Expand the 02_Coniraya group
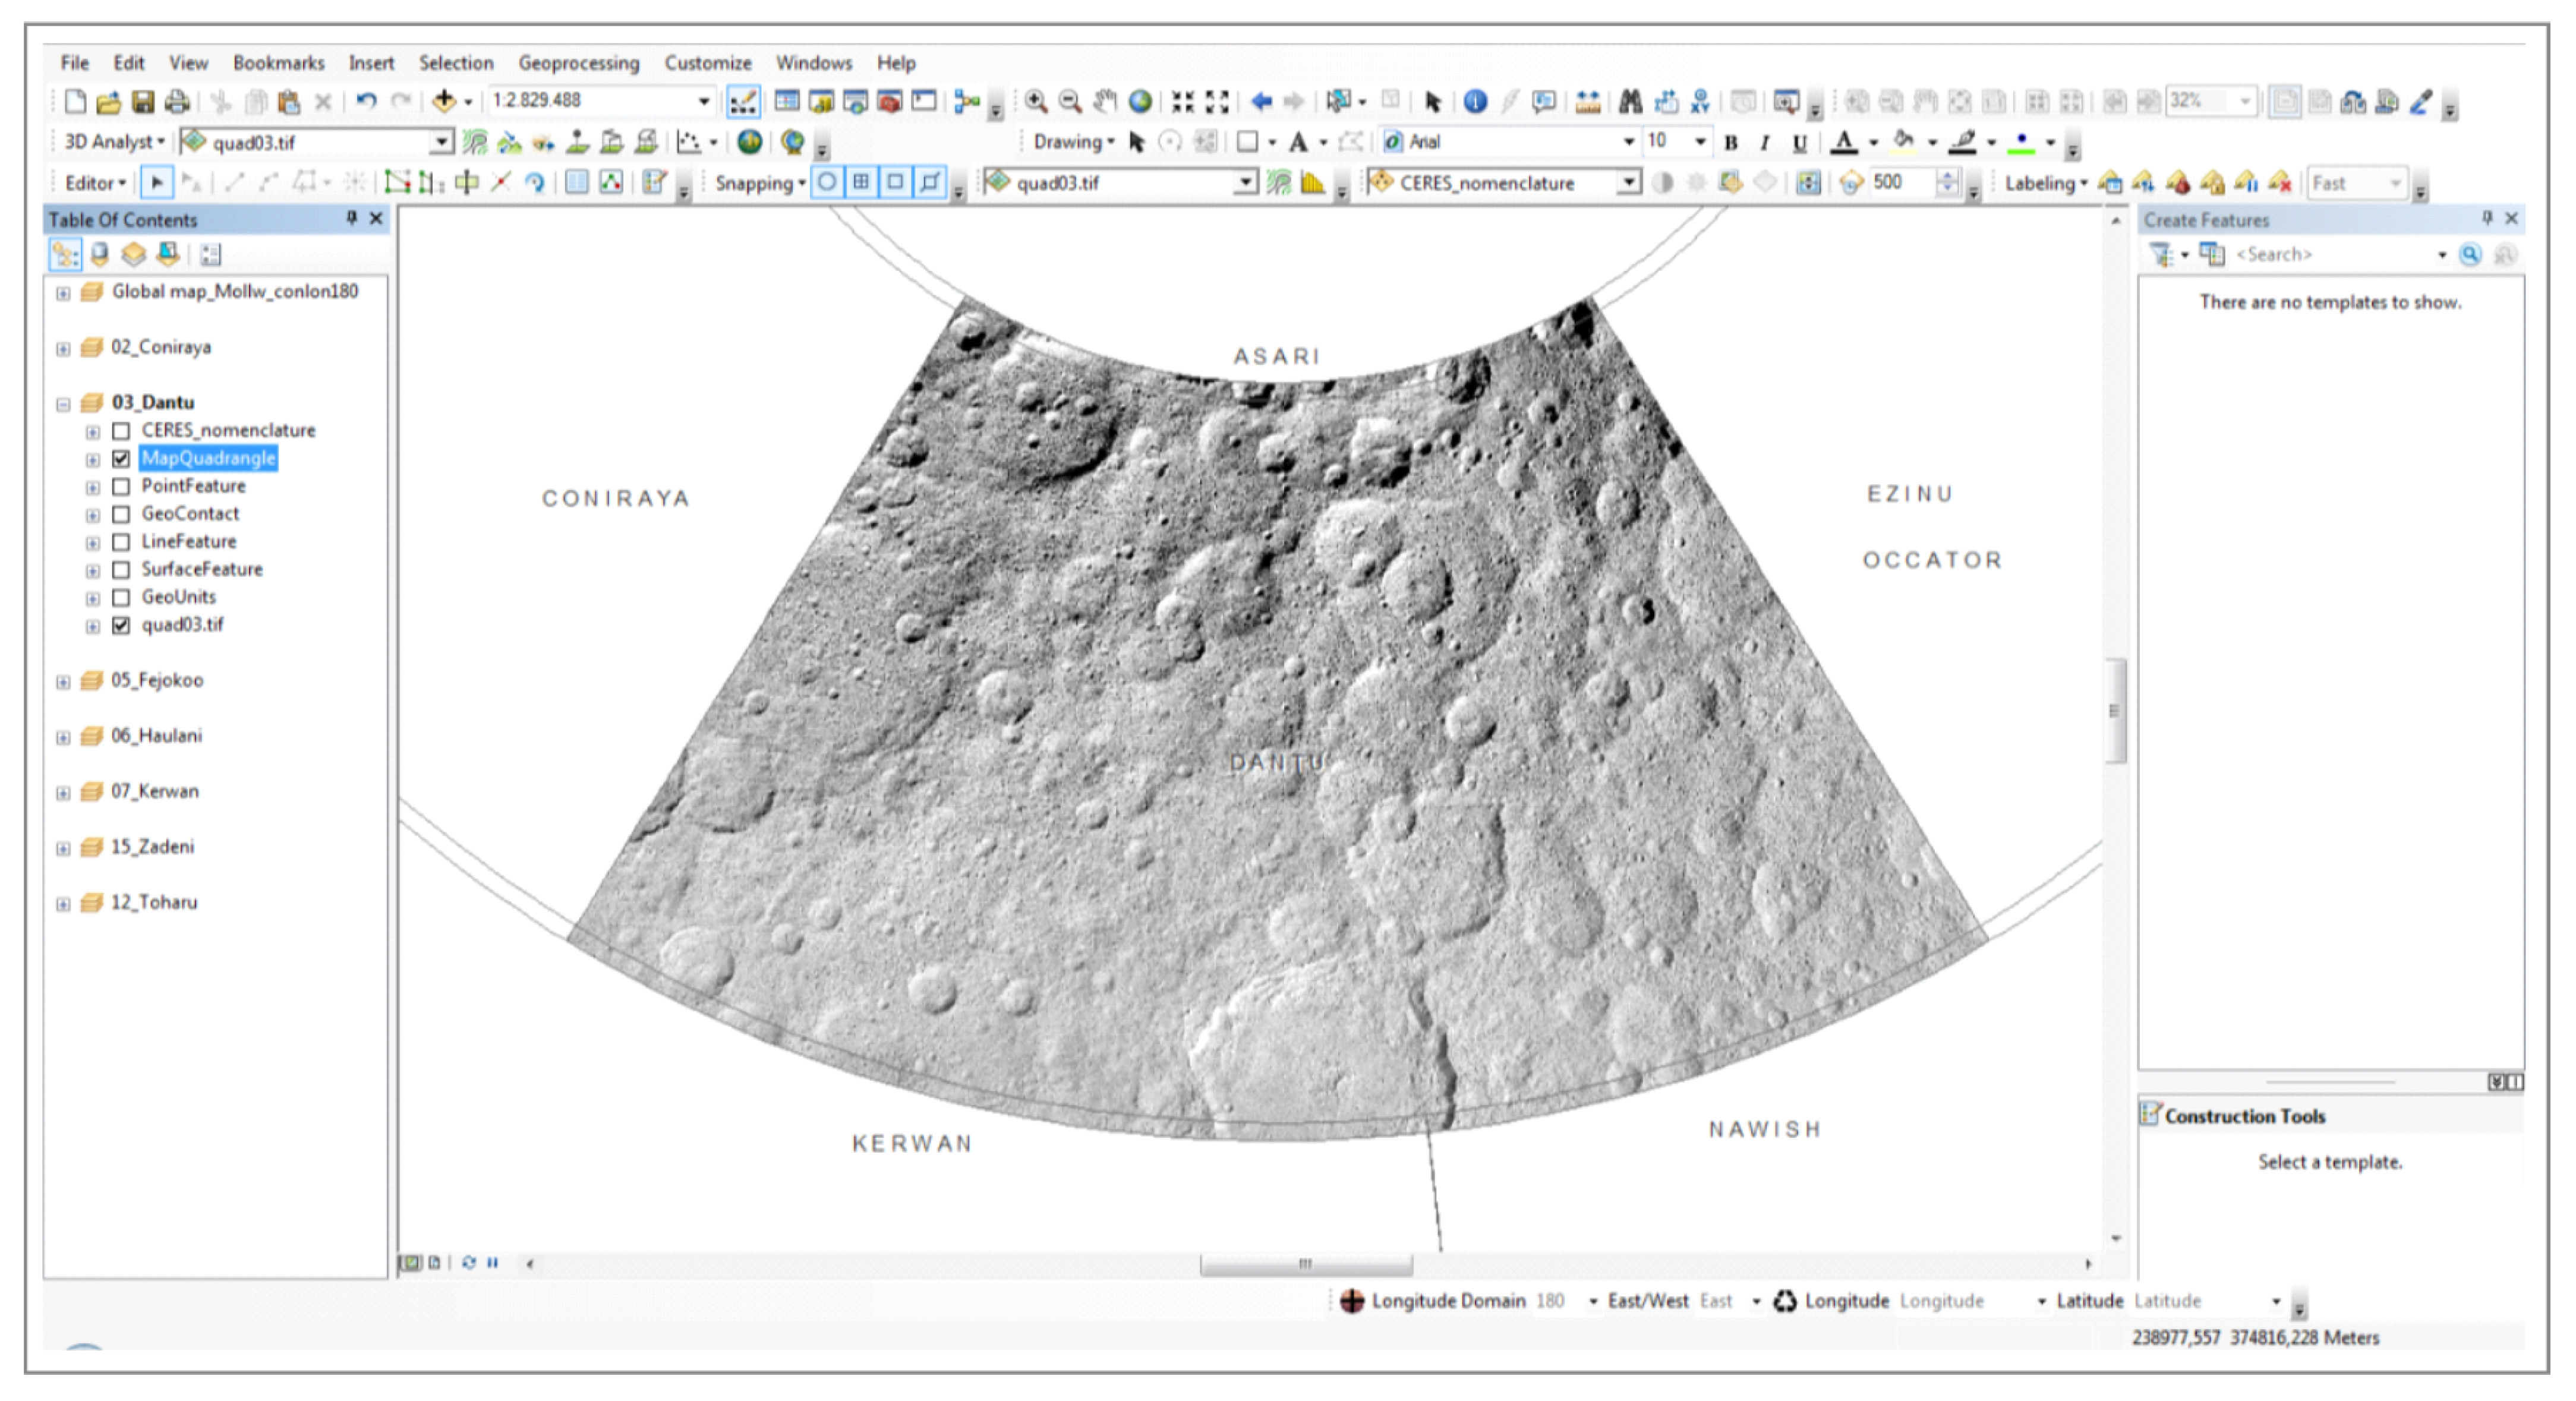The height and width of the screenshot is (1401, 2576). coord(63,349)
